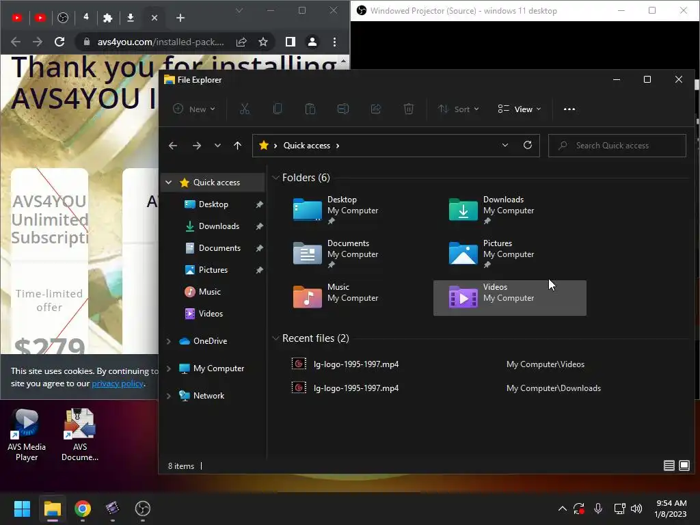This screenshot has width=700, height=525.
Task: Go up one level with up arrow
Action: 237,146
